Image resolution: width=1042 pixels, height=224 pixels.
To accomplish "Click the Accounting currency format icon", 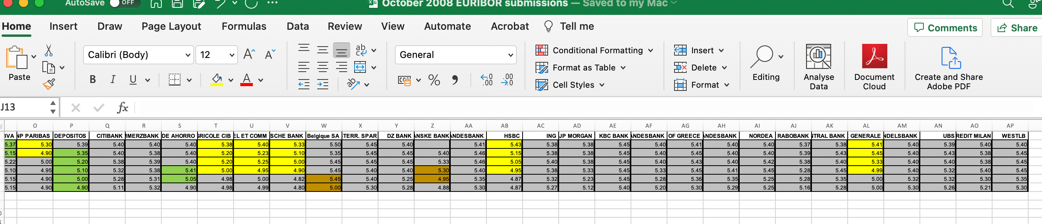I will [404, 80].
